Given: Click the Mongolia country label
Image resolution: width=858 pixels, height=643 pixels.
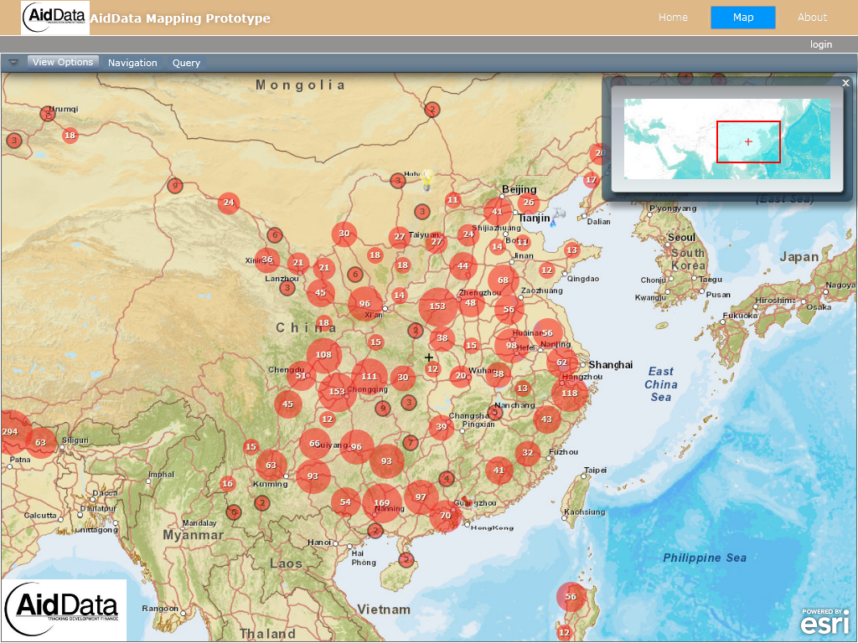Looking at the screenshot, I should tap(301, 85).
